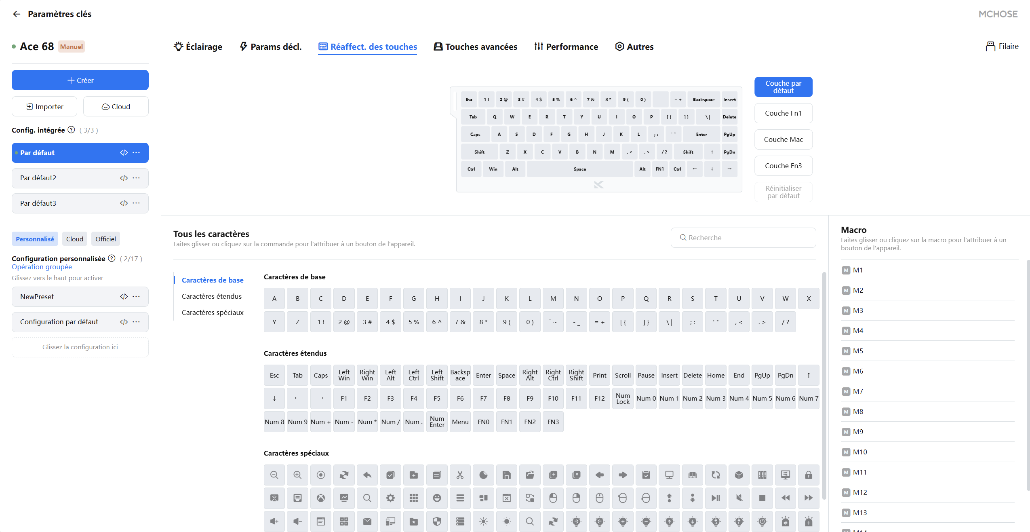Choose the mail envelope special key

pos(367,521)
